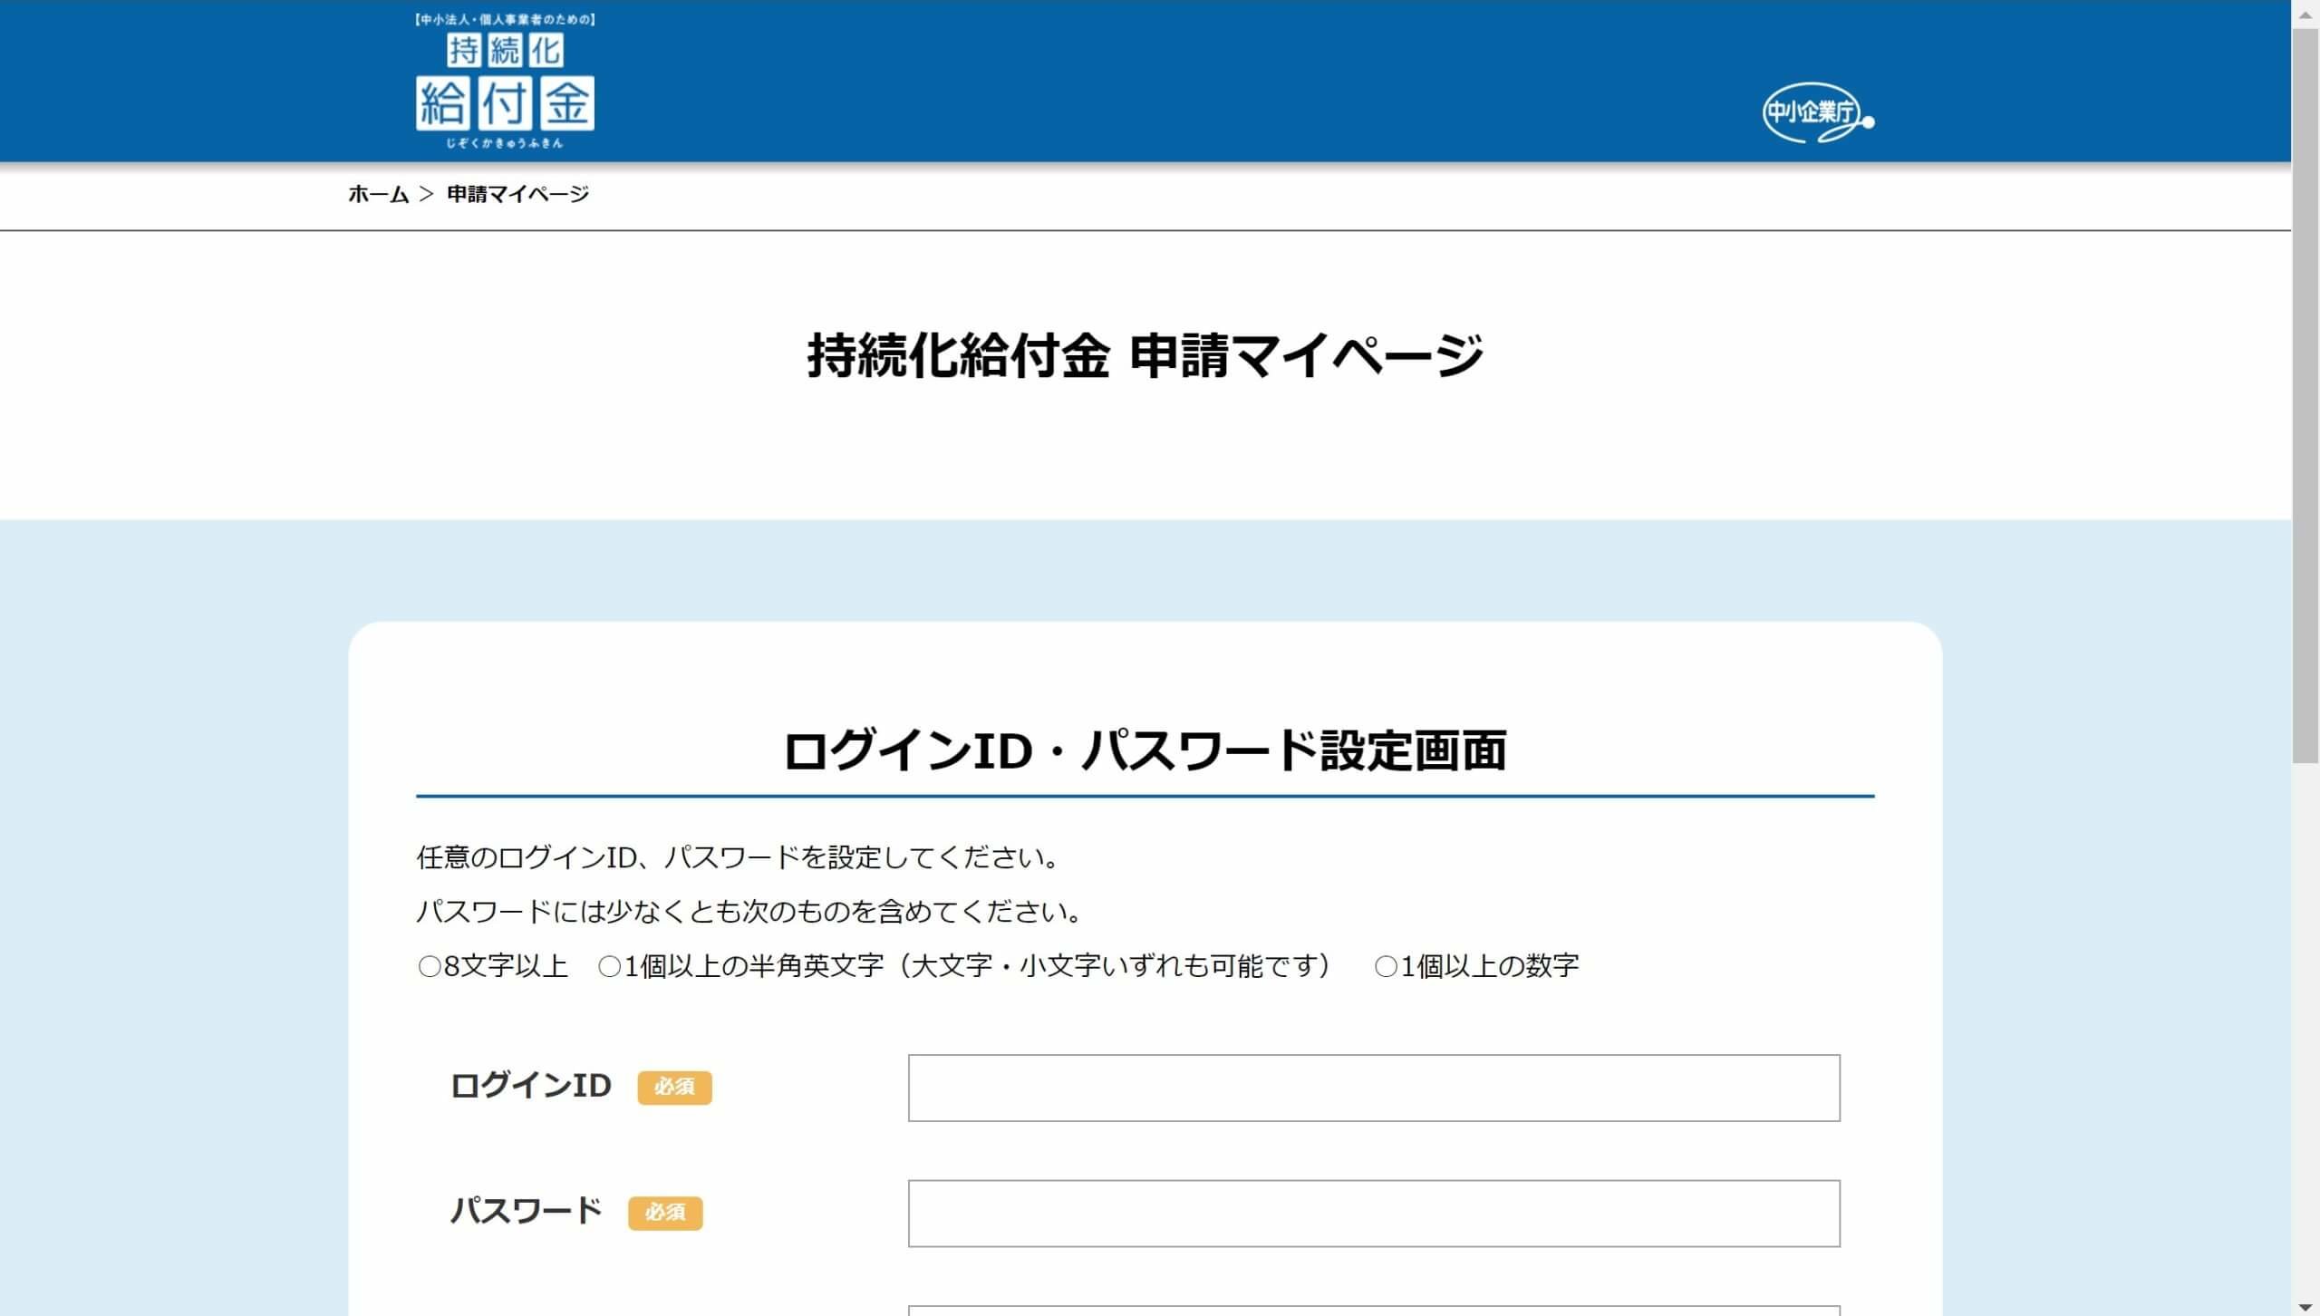Click the パスワード field label

coord(527,1212)
